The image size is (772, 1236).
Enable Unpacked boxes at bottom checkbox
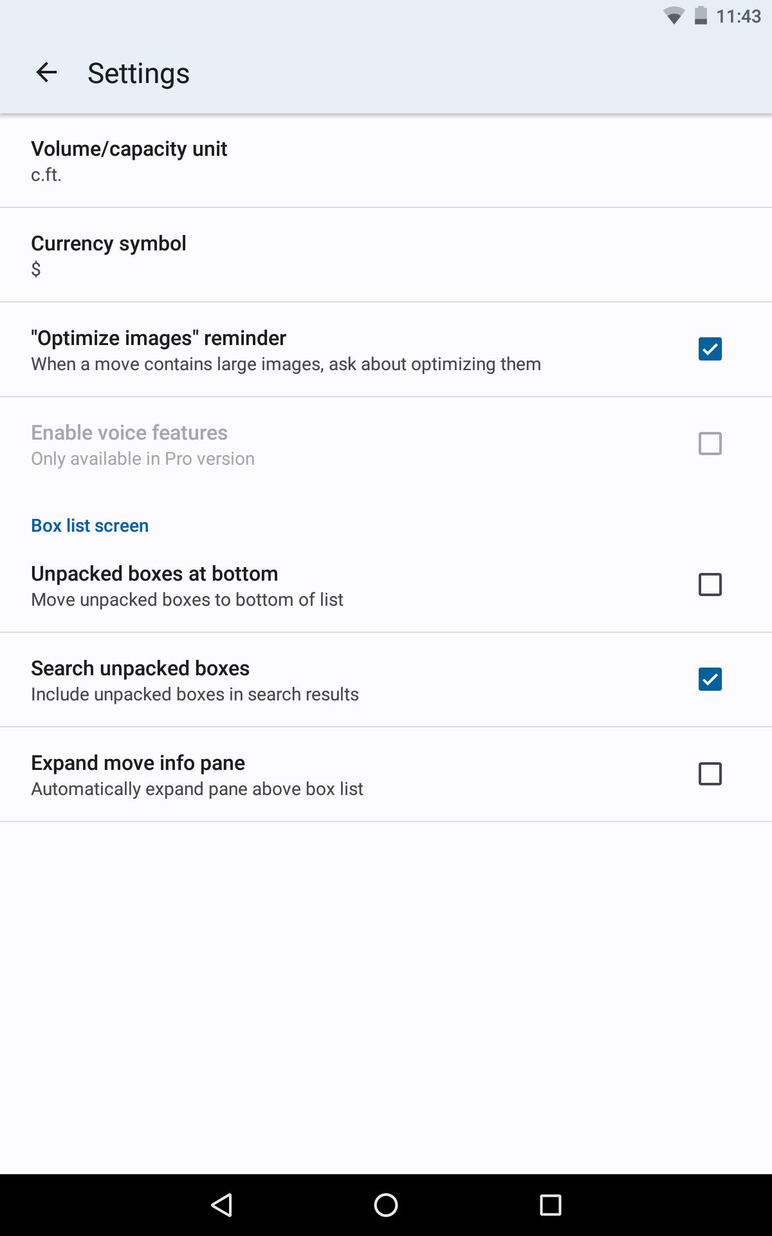(x=710, y=585)
